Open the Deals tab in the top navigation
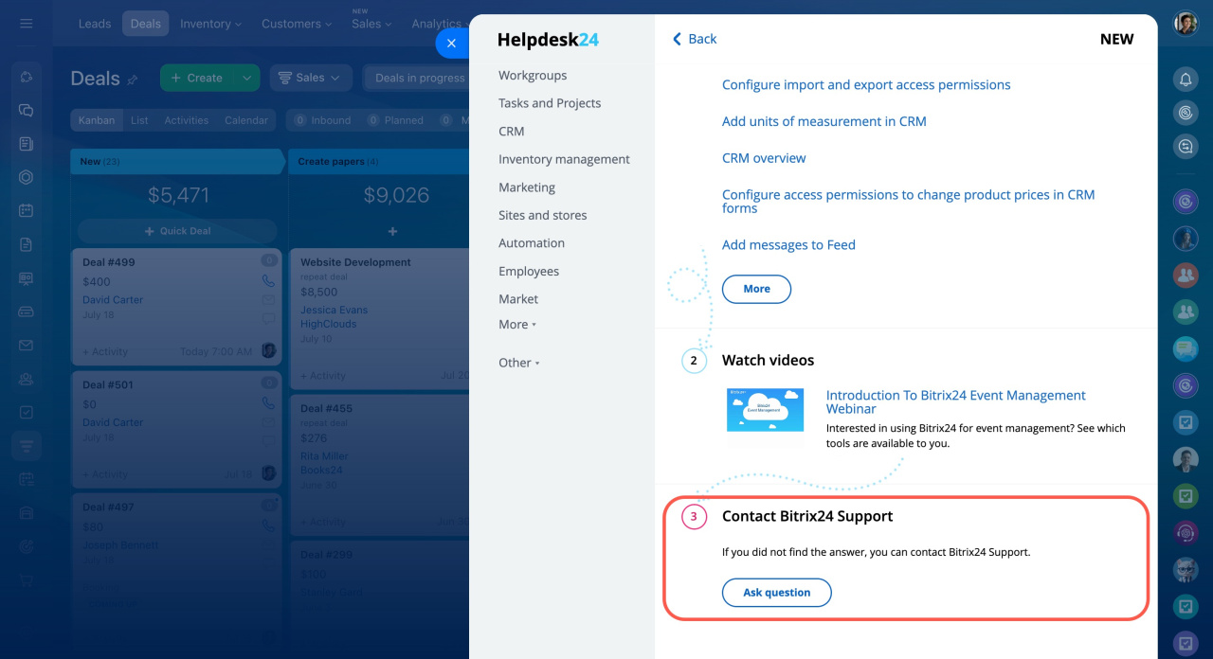The height and width of the screenshot is (659, 1213). 146,24
